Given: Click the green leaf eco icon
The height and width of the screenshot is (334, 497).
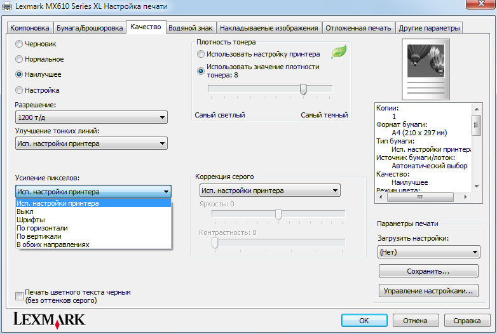Looking at the screenshot, I should click(x=339, y=51).
